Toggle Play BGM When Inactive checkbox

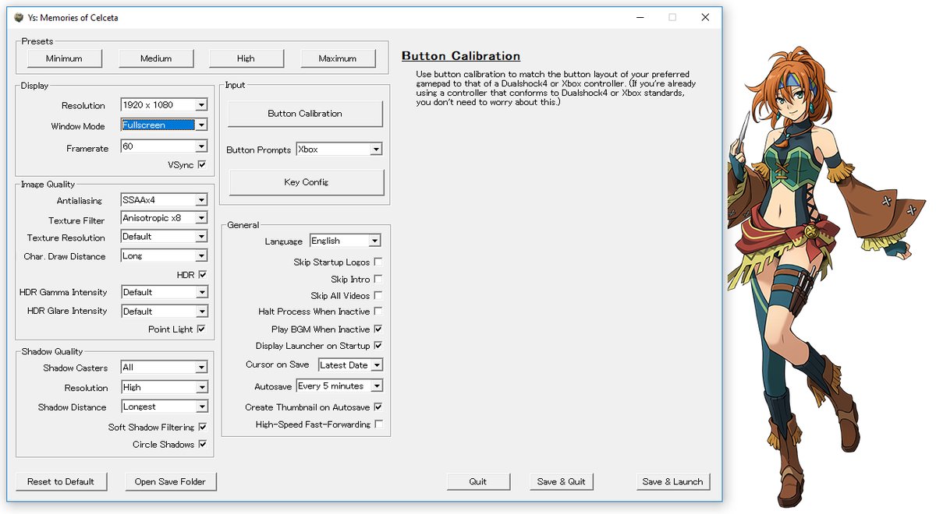(378, 329)
